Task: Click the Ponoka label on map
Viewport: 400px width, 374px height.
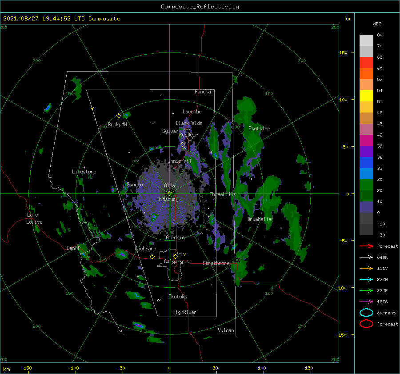Action: pyautogui.click(x=203, y=92)
